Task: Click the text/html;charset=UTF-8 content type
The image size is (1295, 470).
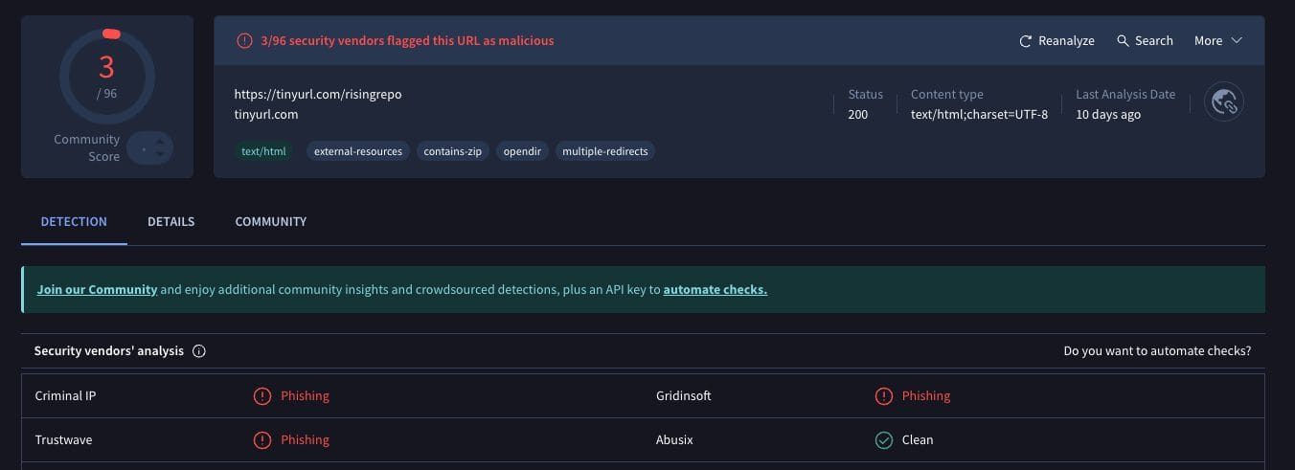Action: (979, 115)
